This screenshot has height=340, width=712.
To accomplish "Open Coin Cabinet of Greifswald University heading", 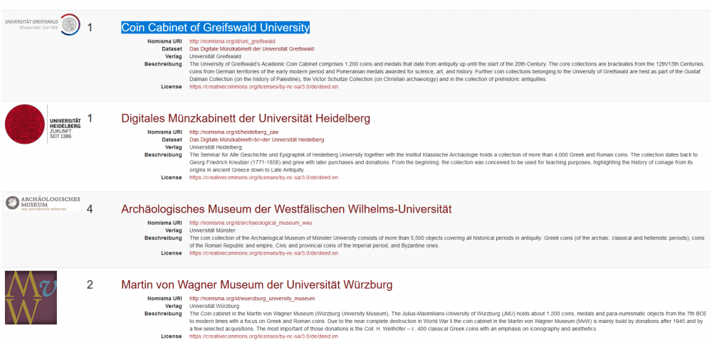I will pos(215,28).
